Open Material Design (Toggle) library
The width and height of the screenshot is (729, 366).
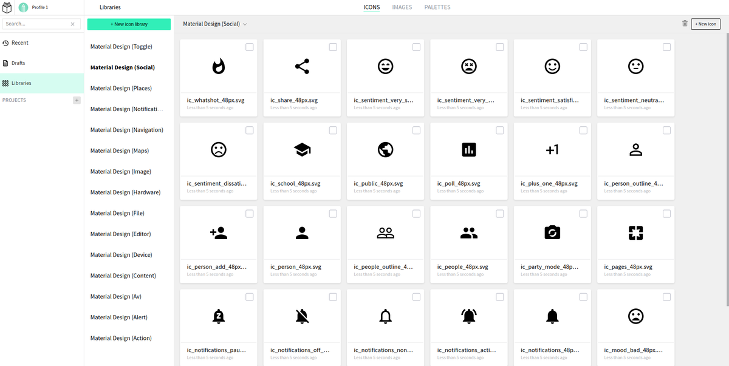coord(122,47)
